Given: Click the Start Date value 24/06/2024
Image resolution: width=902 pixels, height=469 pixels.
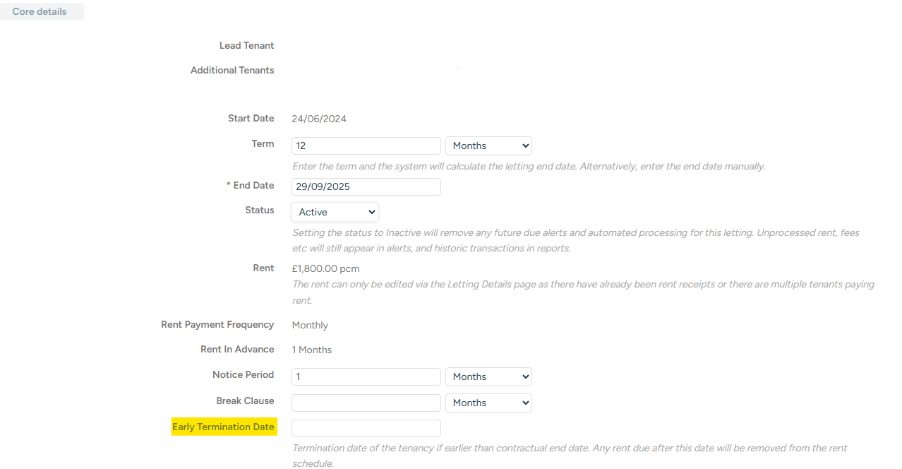Looking at the screenshot, I should 319,119.
